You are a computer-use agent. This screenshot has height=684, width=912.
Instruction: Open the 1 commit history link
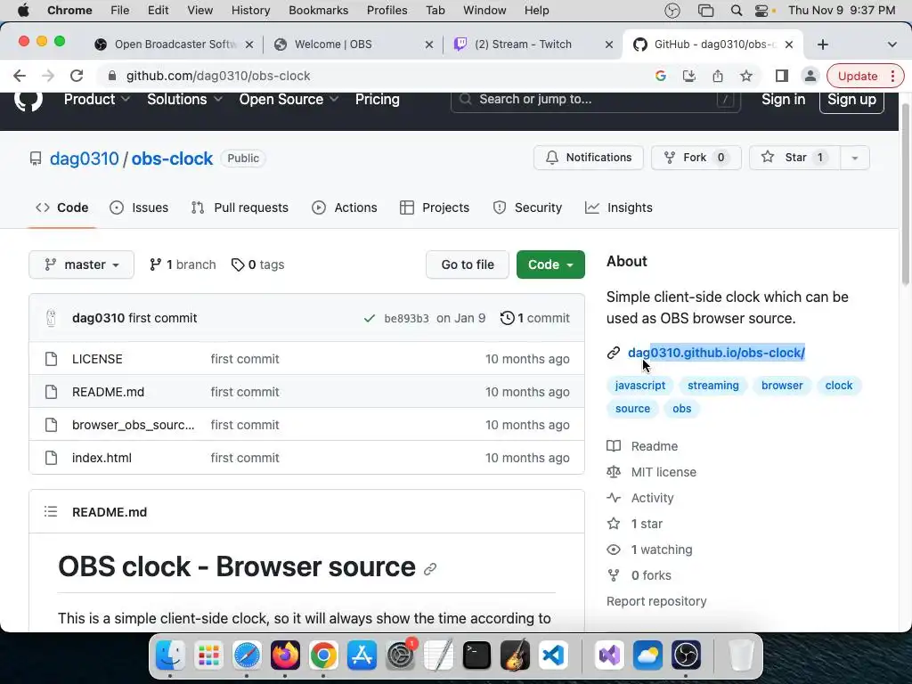tap(535, 318)
